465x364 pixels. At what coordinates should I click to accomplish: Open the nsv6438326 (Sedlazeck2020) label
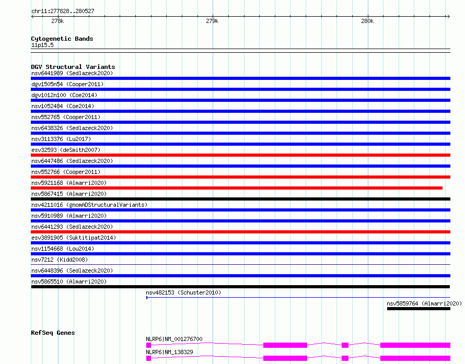[72, 128]
